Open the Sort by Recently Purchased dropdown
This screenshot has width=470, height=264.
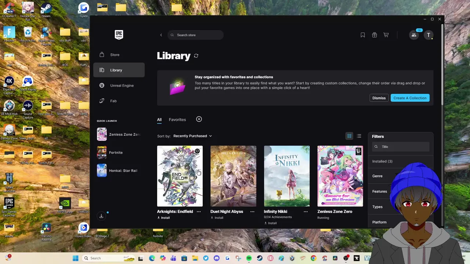point(192,136)
